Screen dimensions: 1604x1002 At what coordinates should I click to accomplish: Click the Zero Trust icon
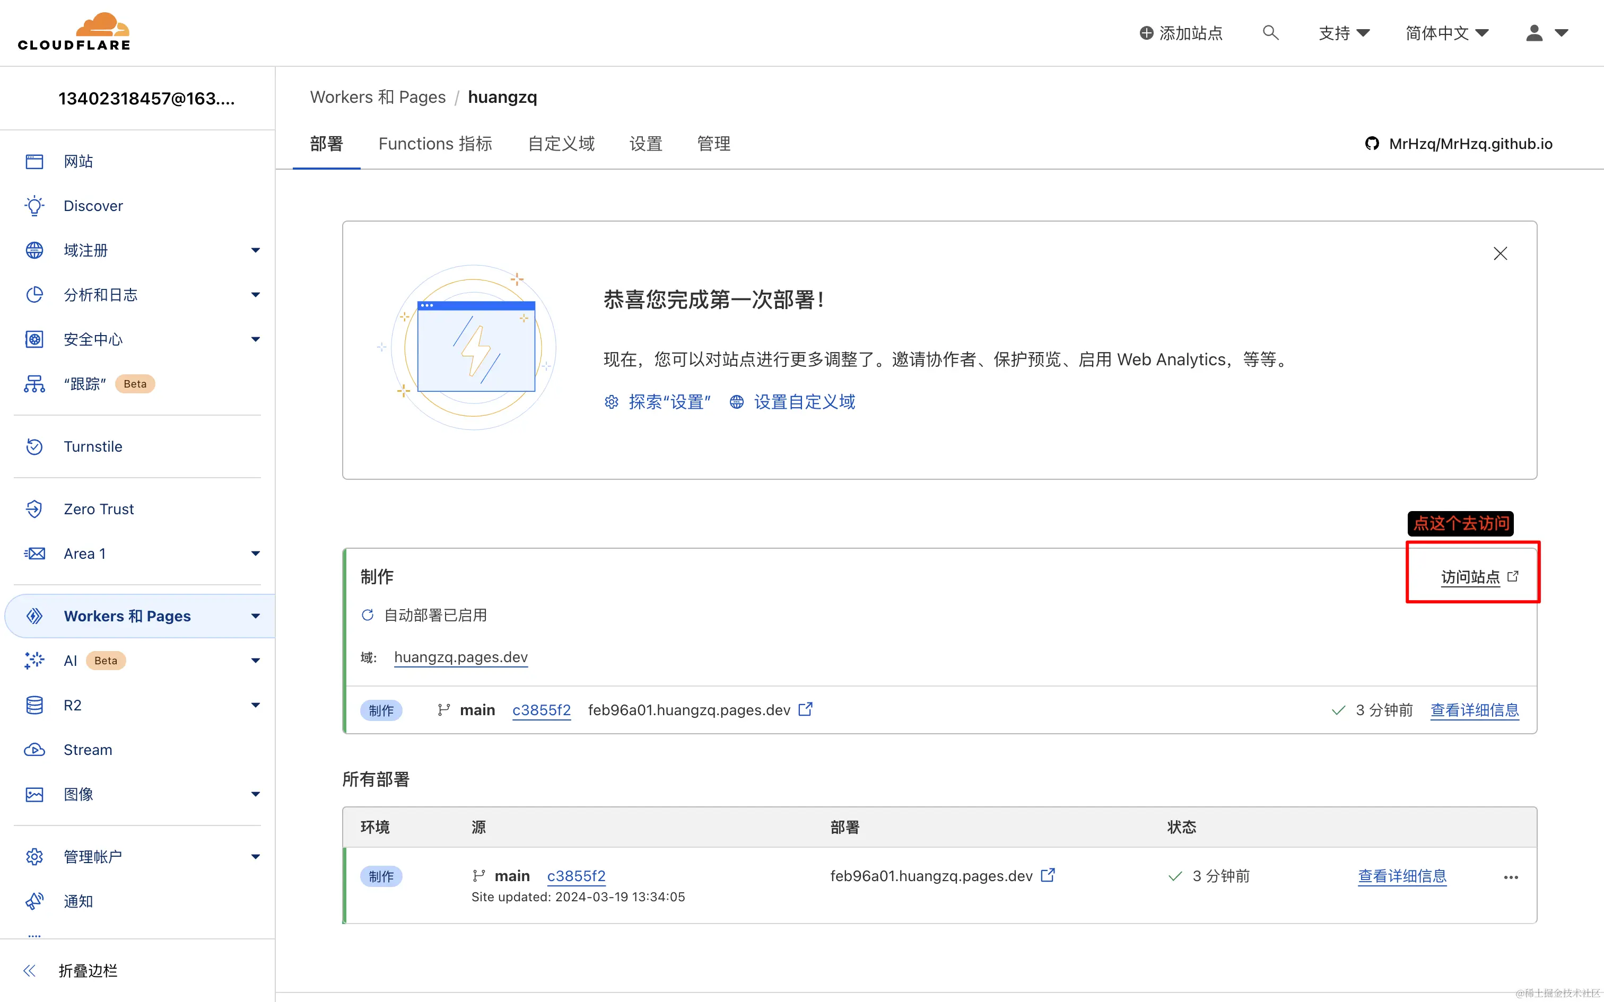click(34, 508)
